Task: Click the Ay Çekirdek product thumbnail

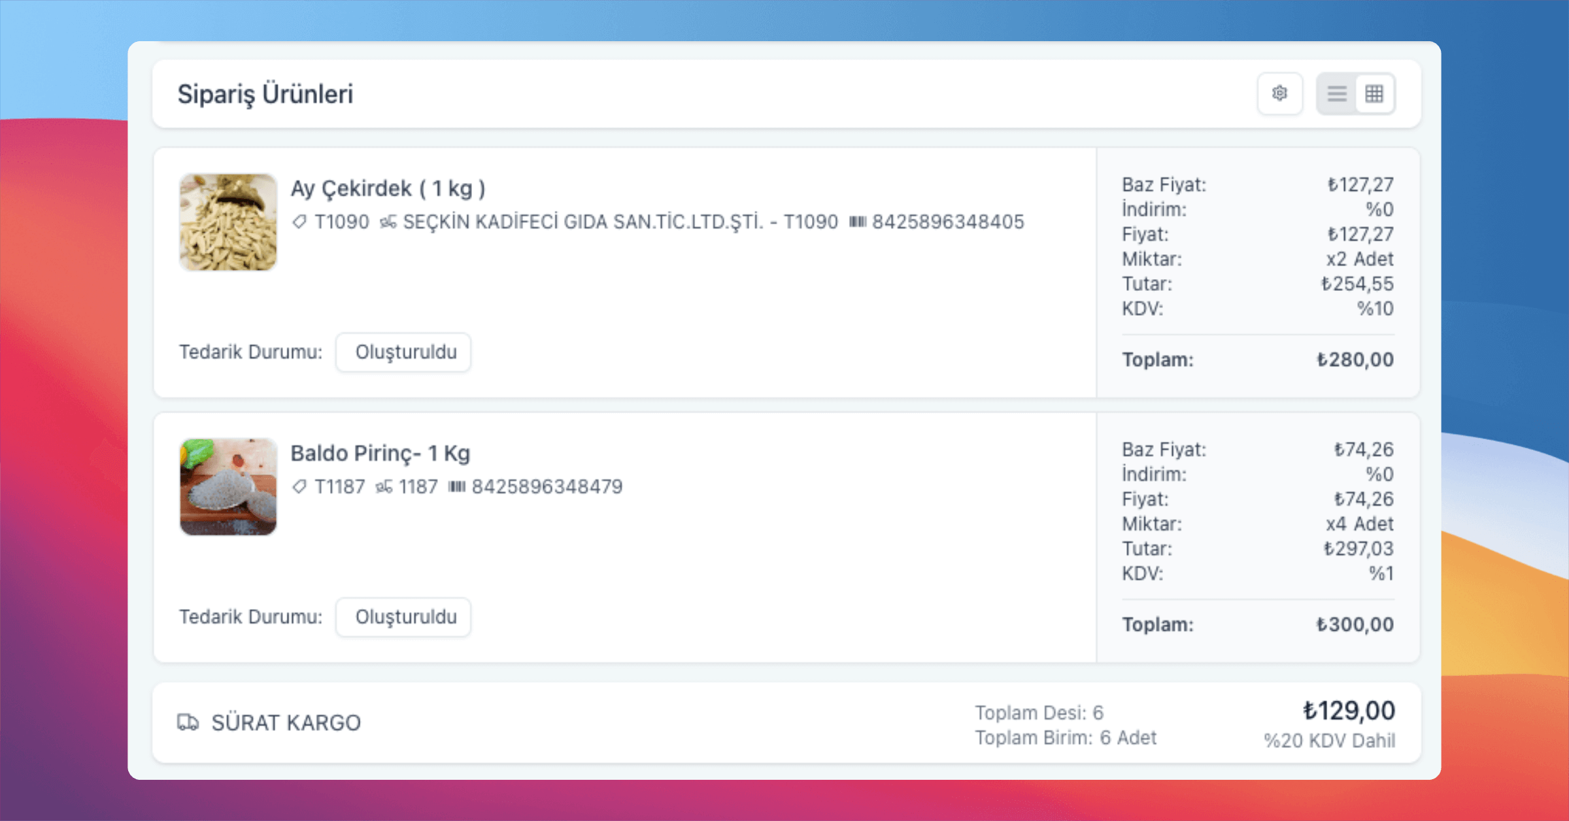Action: [228, 222]
